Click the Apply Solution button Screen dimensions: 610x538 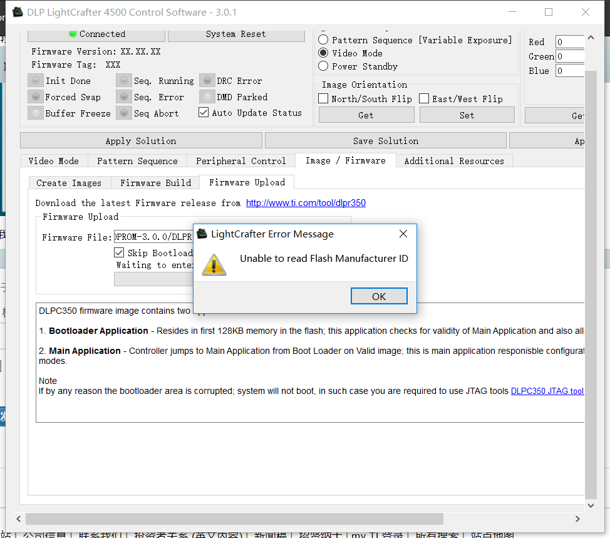pyautogui.click(x=141, y=140)
